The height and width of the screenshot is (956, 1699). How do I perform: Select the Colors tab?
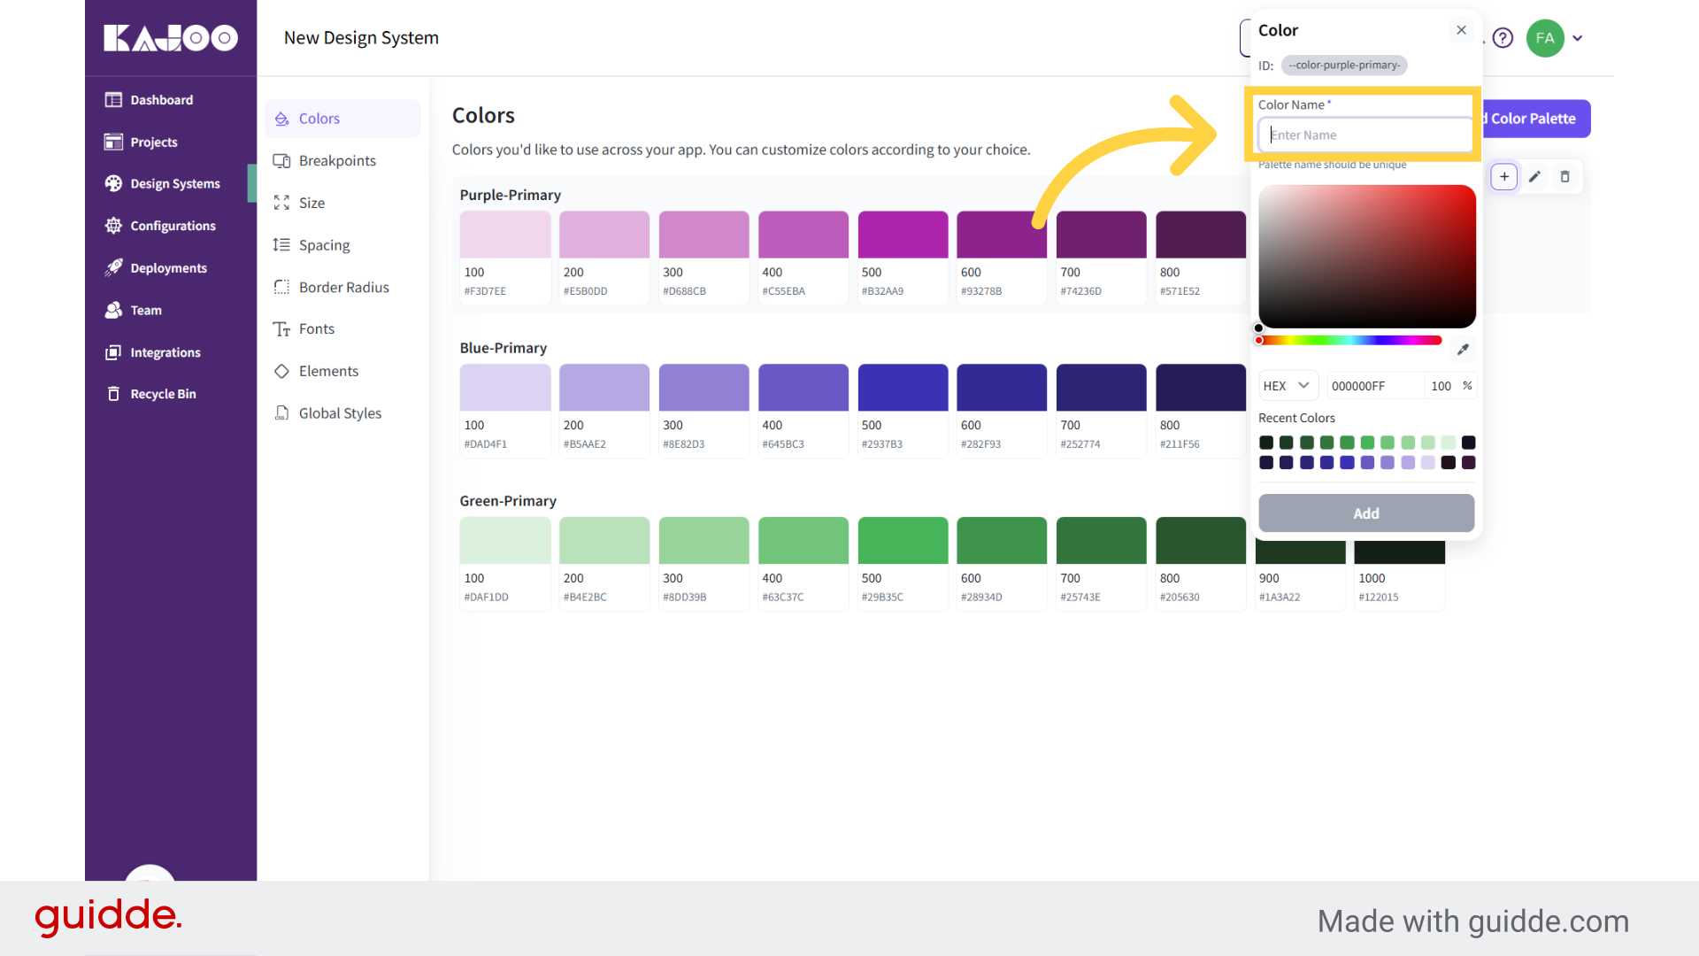[x=343, y=119]
